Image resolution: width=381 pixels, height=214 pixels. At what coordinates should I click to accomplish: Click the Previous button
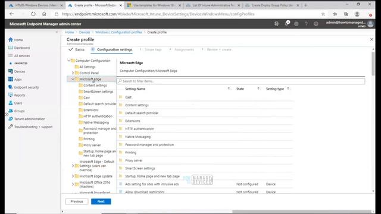tap(77, 202)
